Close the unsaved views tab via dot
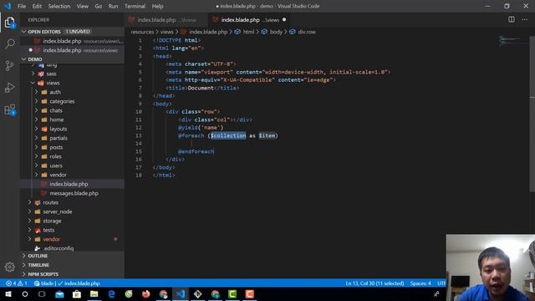Viewport: 535px width, 301px height. 284,20
